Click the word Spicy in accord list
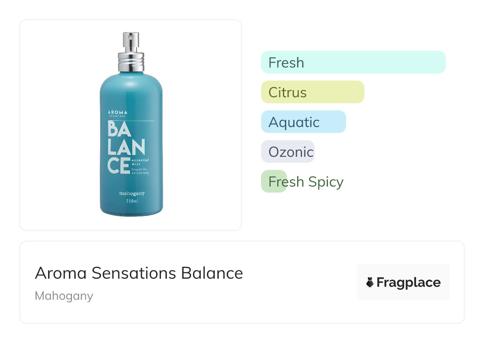 (325, 182)
